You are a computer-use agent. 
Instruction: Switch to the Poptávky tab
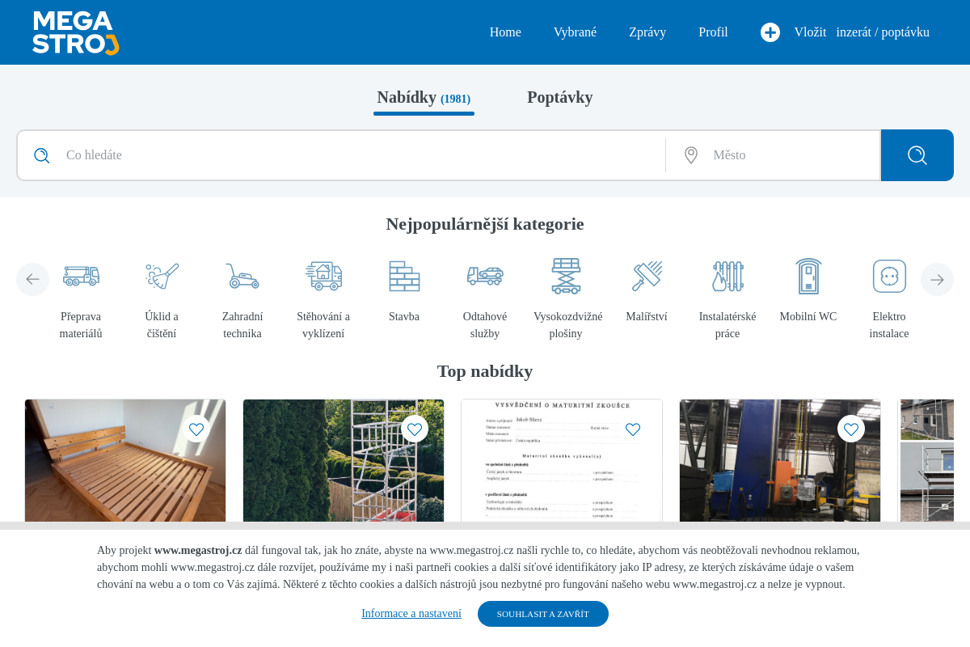pos(560,97)
